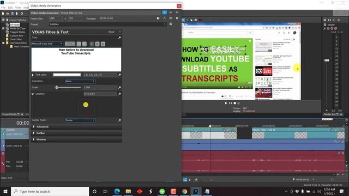This screenshot has width=349, height=196.
Task: Save preset icon beside Preset field
Action: [171, 24]
